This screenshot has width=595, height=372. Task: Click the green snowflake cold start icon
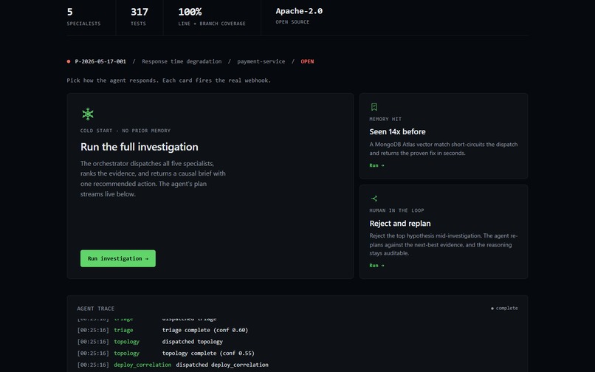coord(88,114)
